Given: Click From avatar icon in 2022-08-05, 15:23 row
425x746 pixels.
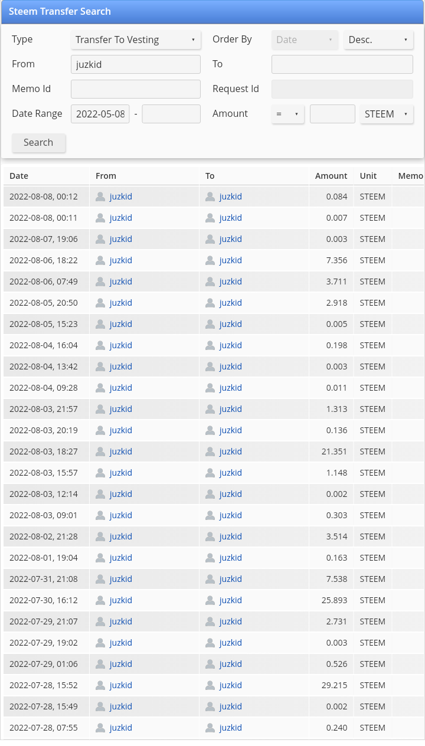Looking at the screenshot, I should [100, 324].
